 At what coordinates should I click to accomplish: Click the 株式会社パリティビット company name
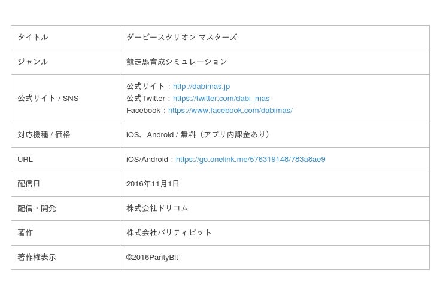click(x=169, y=233)
